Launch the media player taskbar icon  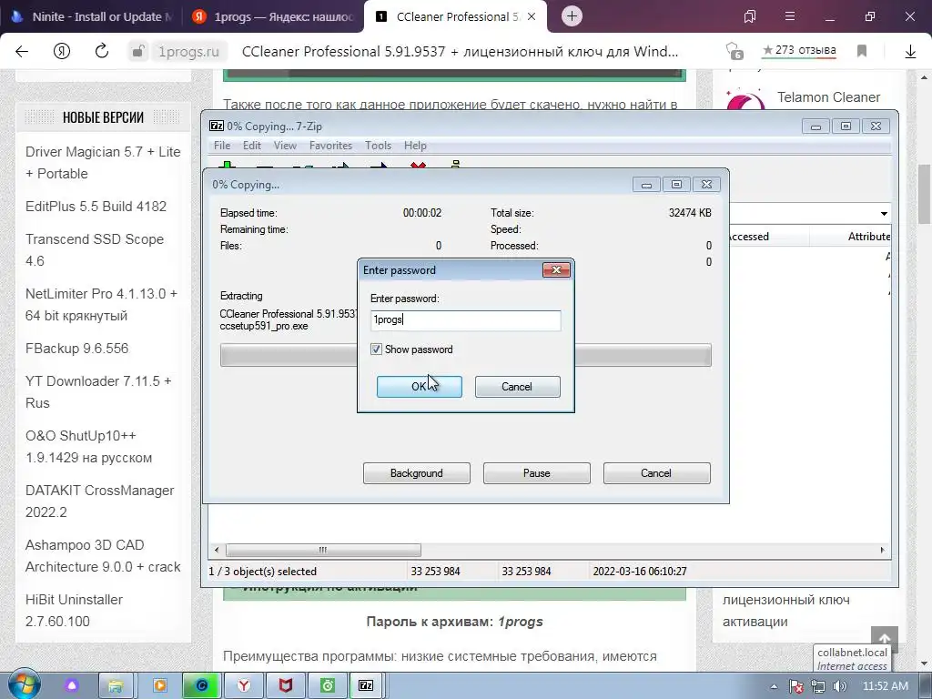pyautogui.click(x=159, y=686)
